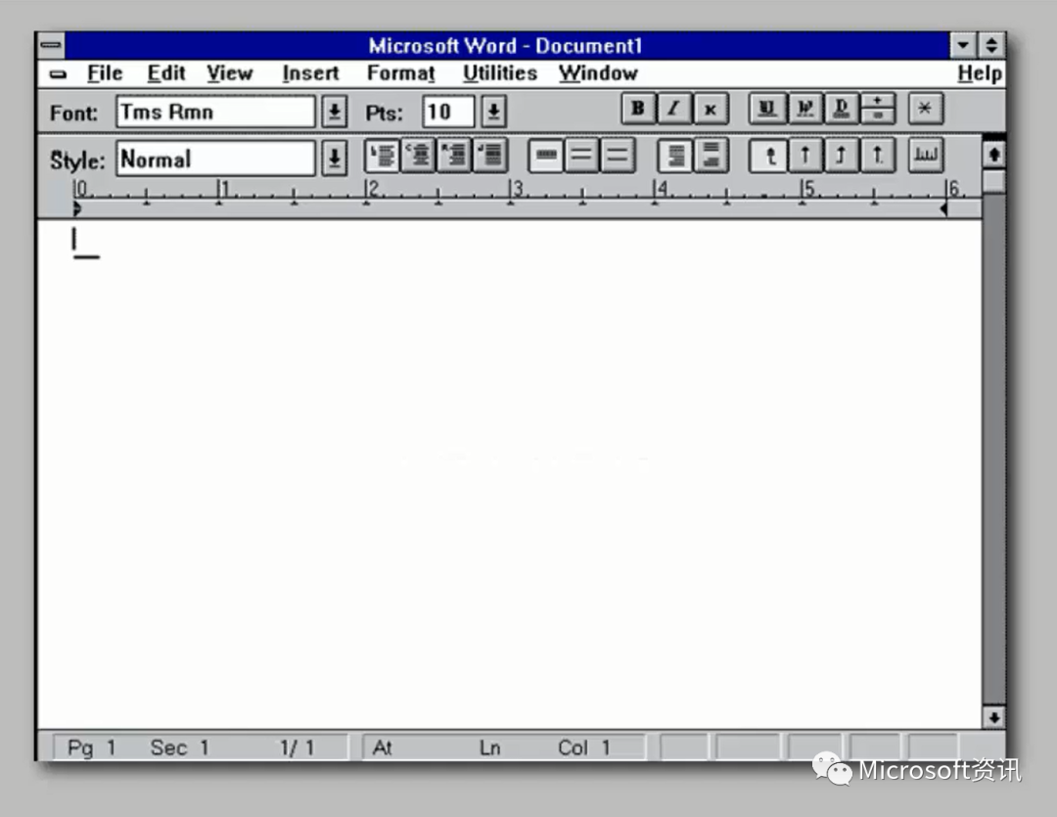Minimize the Microsoft Word window
The image size is (1057, 817).
pyautogui.click(x=963, y=46)
